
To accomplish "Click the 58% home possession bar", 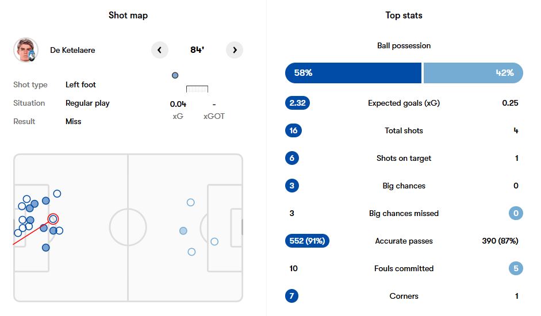I will pyautogui.click(x=353, y=73).
